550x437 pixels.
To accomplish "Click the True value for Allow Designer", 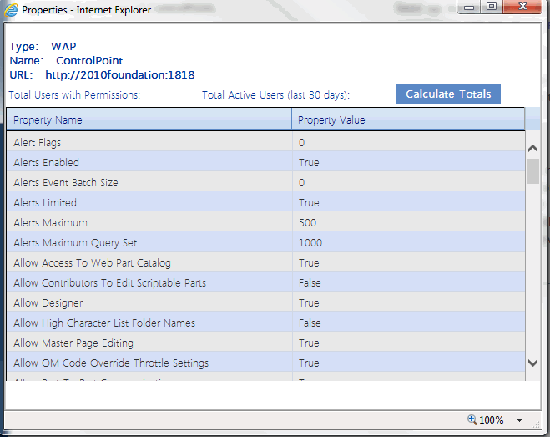I will [309, 302].
